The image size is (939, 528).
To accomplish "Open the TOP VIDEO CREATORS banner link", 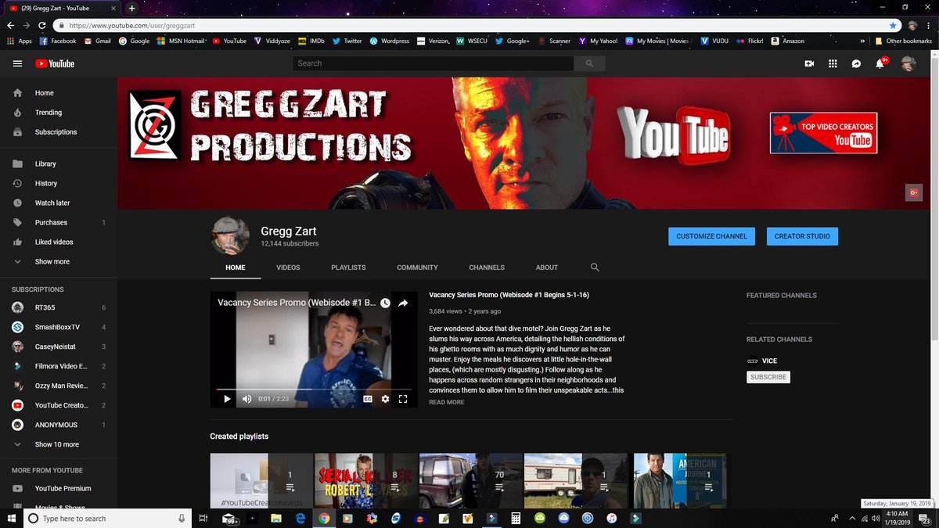I will (x=823, y=132).
